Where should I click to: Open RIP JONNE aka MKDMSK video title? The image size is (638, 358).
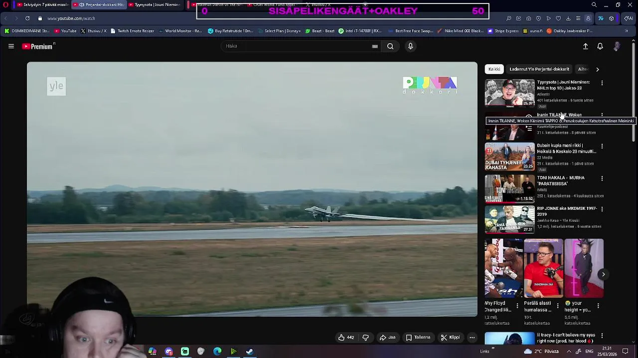tap(567, 211)
